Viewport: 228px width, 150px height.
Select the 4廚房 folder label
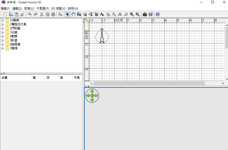(x=13, y=36)
